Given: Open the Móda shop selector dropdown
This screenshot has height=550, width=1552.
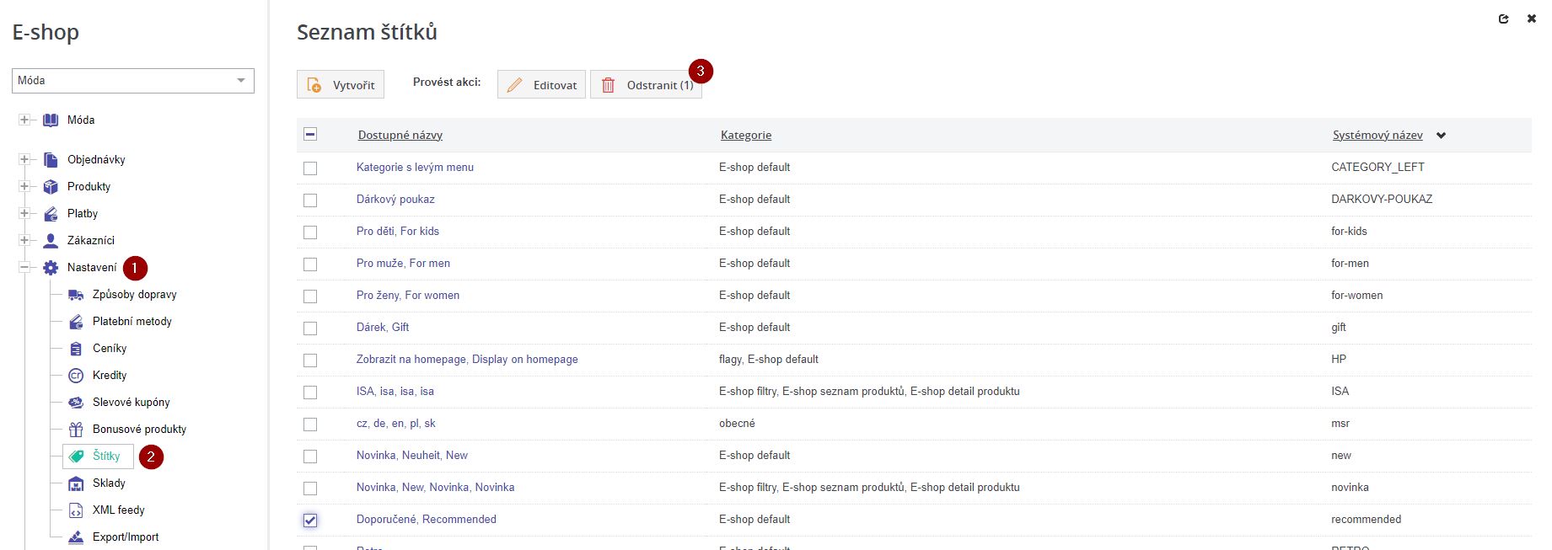Looking at the screenshot, I should pyautogui.click(x=133, y=81).
